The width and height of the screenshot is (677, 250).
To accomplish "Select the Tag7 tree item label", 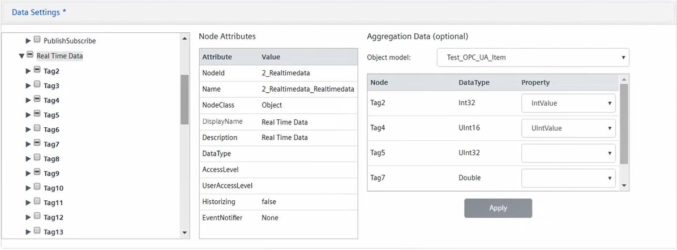I will 52,144.
